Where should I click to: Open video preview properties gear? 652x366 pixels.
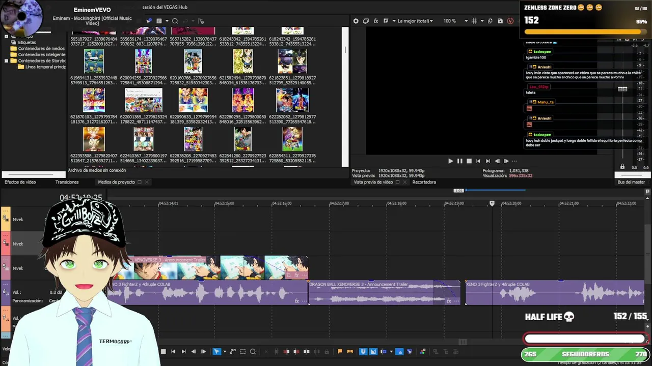[x=356, y=21]
